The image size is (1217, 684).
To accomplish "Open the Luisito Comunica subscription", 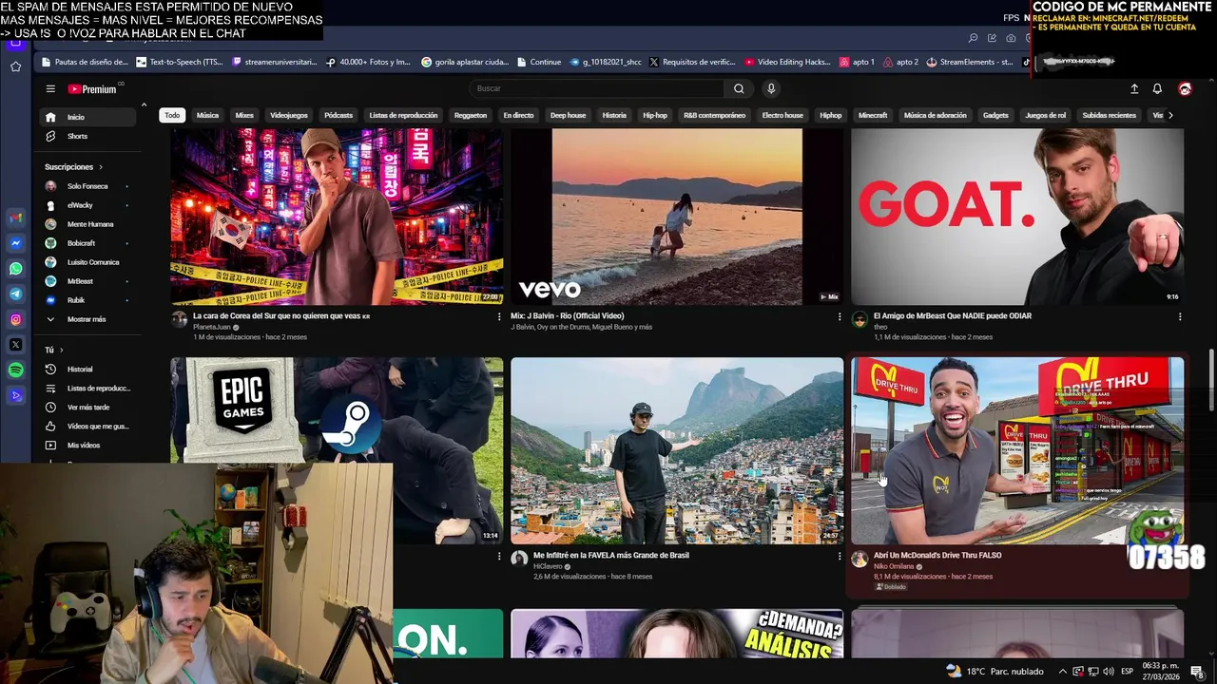I will (87, 262).
